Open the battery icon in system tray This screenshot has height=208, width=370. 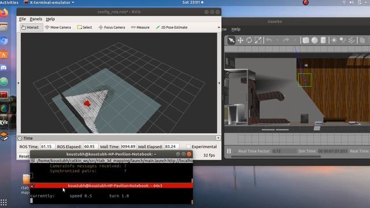click(x=360, y=2)
